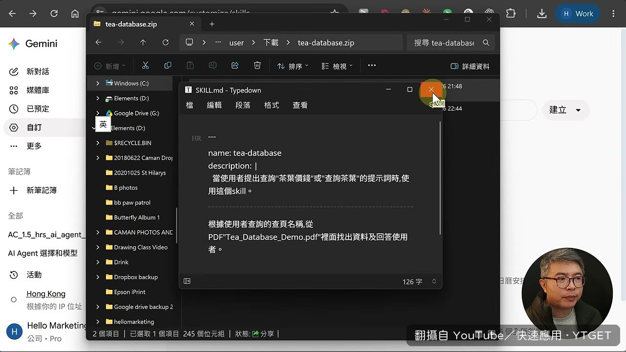Click the copy icon in Explorer toolbar
Viewport: 626px width, 352px height.
168,66
